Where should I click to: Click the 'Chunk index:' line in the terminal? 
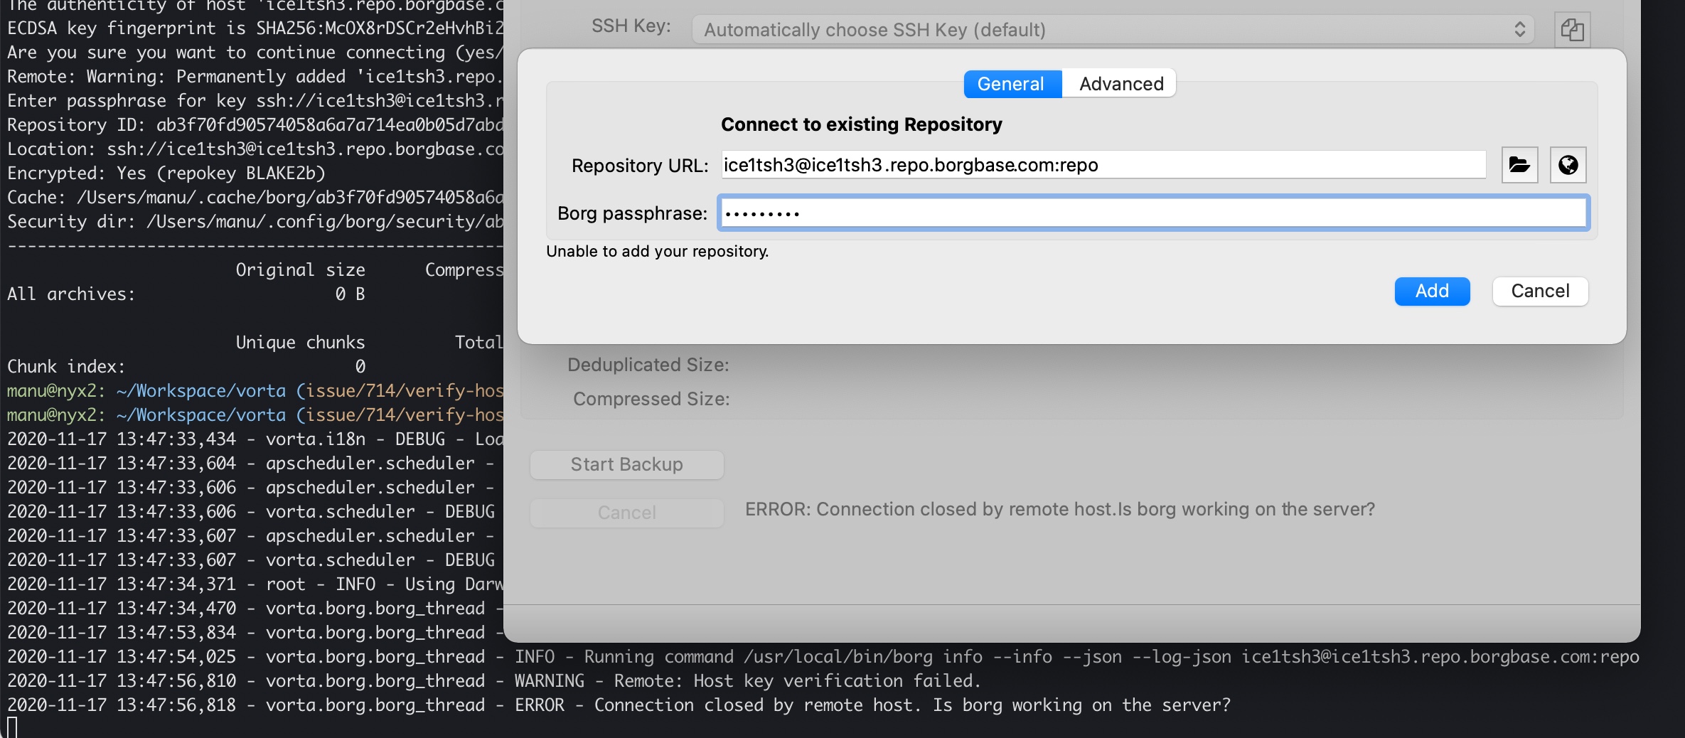(x=186, y=367)
